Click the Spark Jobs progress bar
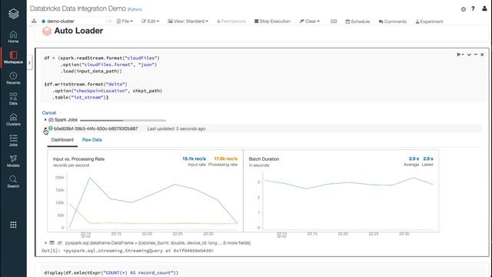This screenshot has height=277, width=492. pos(123,120)
